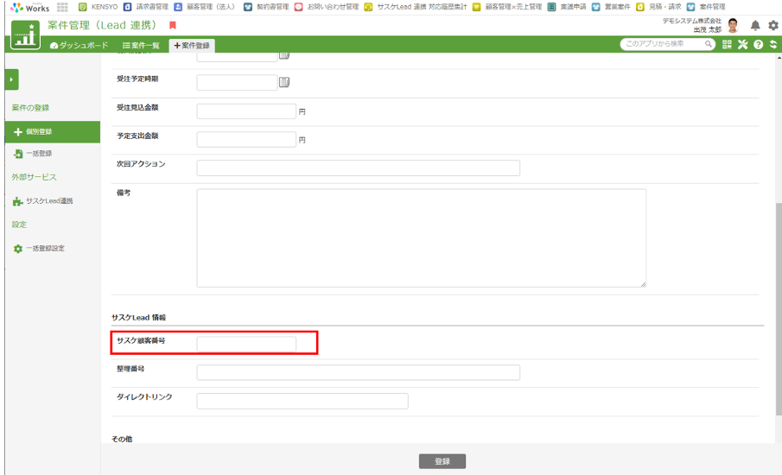
Task: Click the サスケ顧客番号 input field
Action: 246,344
